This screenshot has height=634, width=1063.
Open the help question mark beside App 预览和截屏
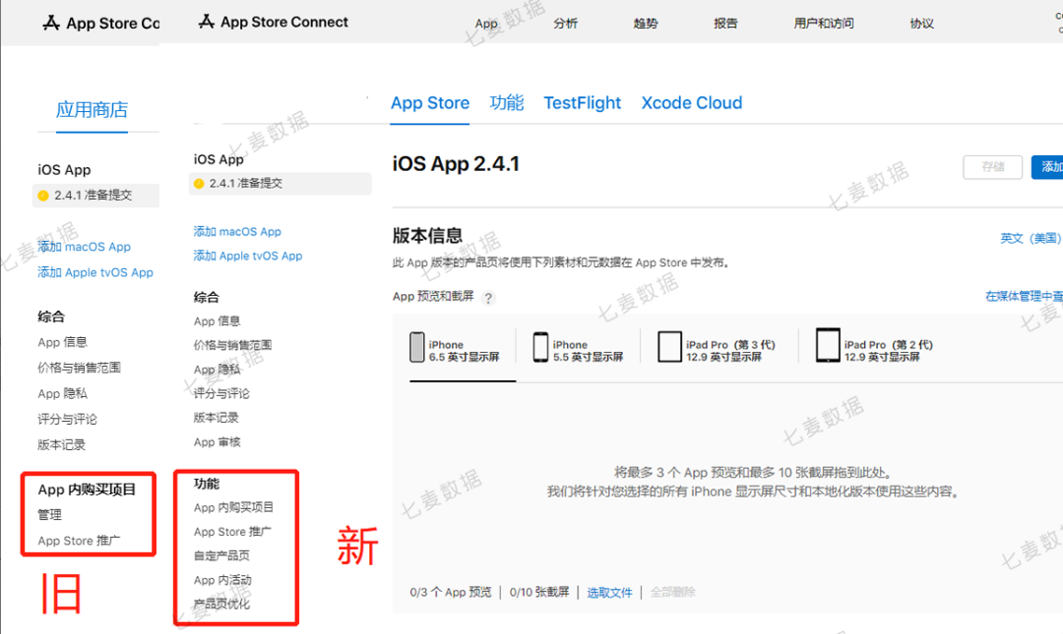(x=488, y=298)
